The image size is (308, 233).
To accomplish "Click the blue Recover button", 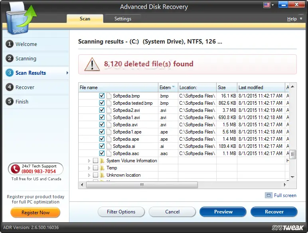I will click(274, 212).
